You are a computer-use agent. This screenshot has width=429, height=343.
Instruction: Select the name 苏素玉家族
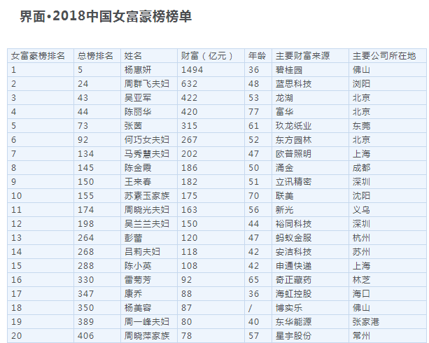click(x=147, y=196)
